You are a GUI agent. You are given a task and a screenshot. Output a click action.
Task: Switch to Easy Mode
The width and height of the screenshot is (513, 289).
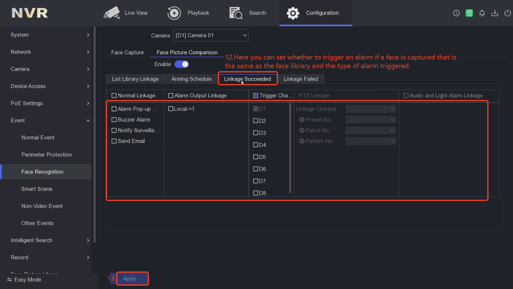point(25,279)
